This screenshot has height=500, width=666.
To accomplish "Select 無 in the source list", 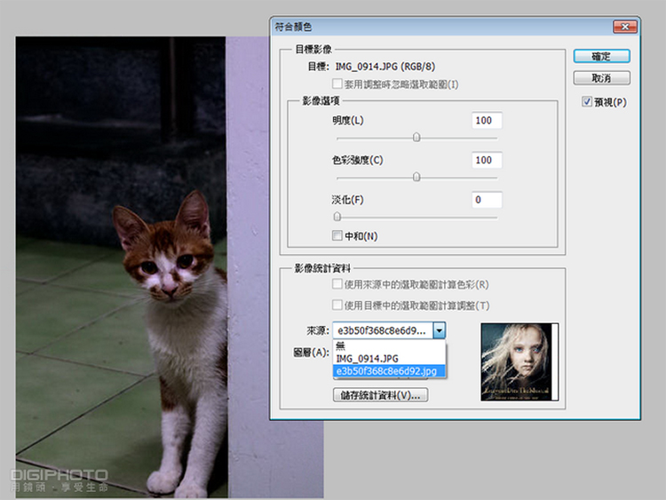I will click(389, 345).
